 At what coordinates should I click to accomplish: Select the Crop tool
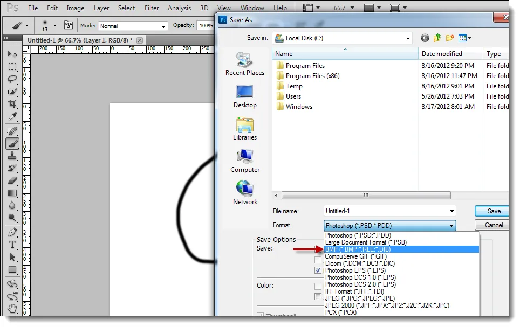pyautogui.click(x=12, y=104)
